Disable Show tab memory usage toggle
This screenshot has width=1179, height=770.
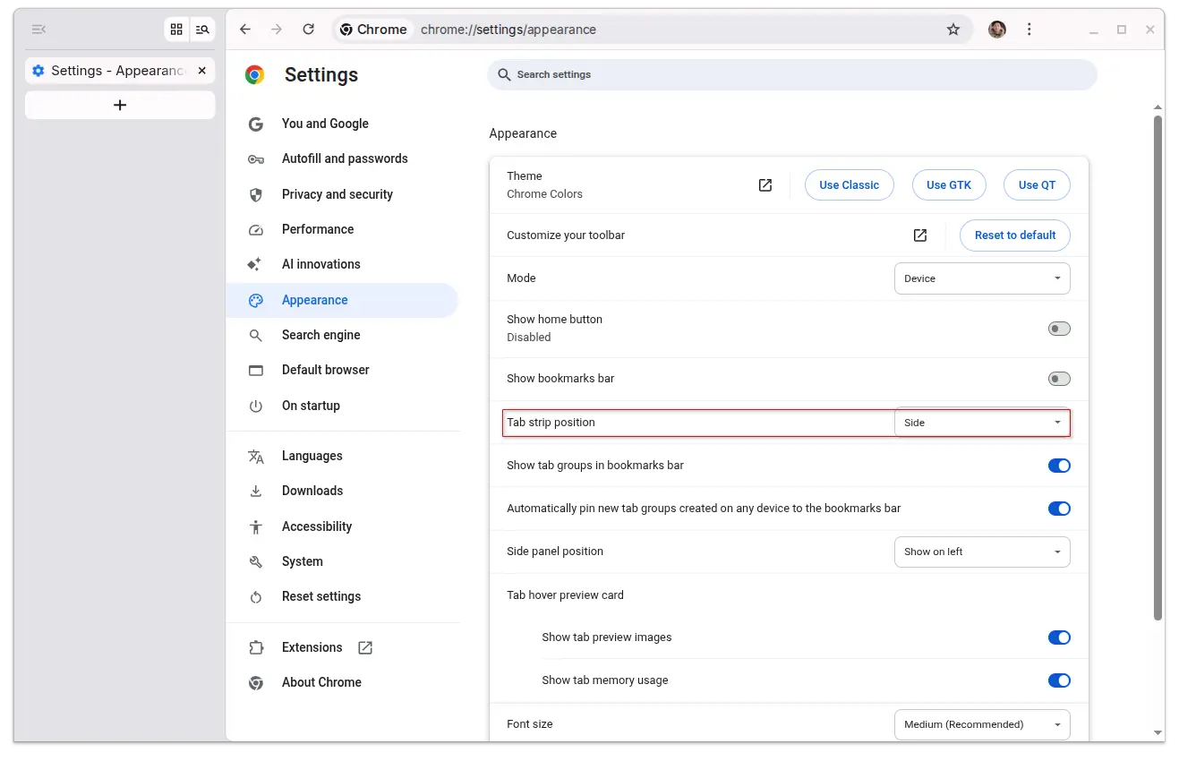pyautogui.click(x=1058, y=680)
